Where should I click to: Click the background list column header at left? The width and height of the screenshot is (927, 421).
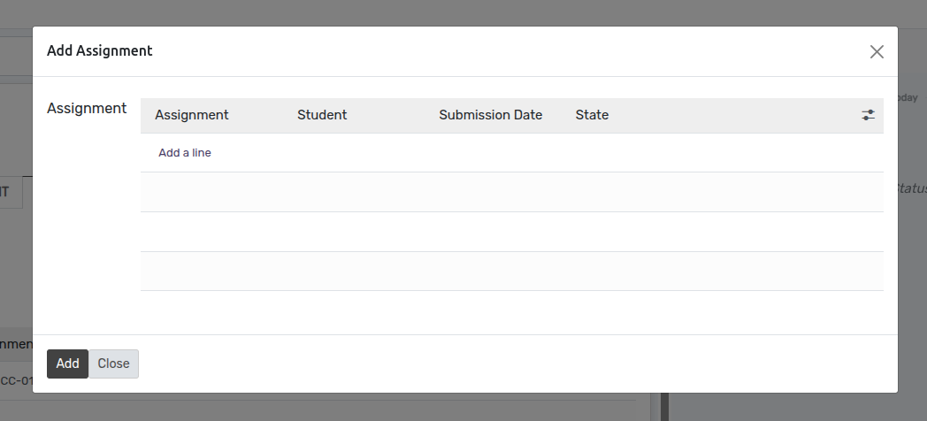[16, 344]
